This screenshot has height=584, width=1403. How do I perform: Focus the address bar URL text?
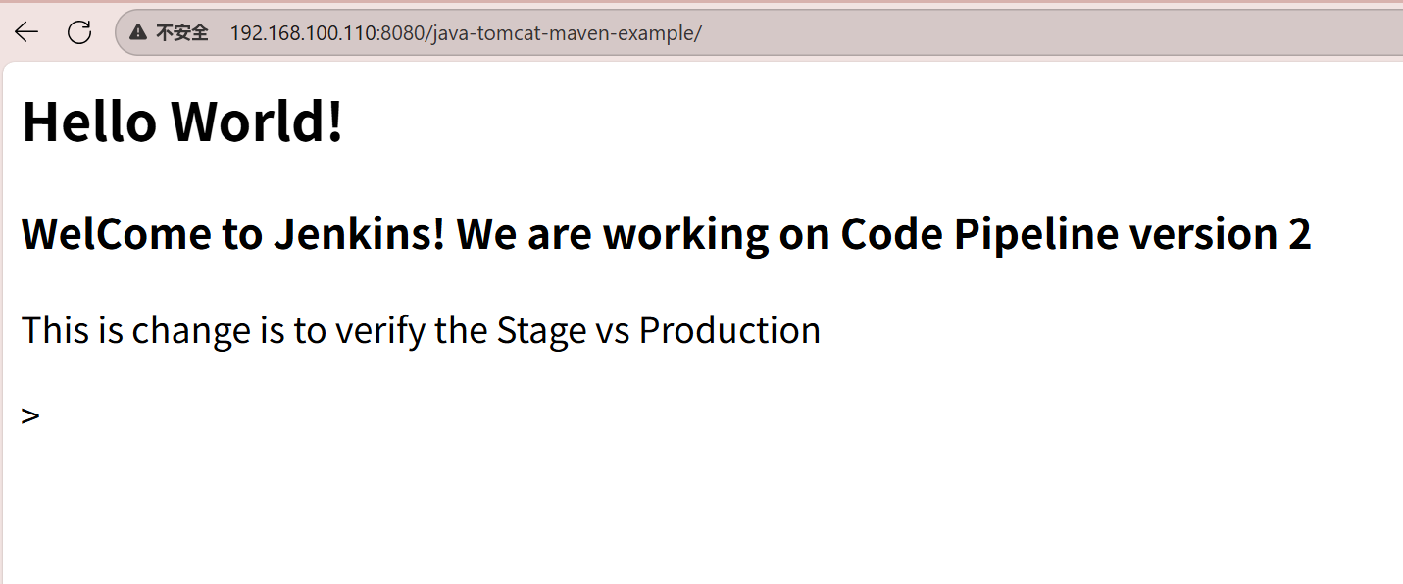click(466, 33)
